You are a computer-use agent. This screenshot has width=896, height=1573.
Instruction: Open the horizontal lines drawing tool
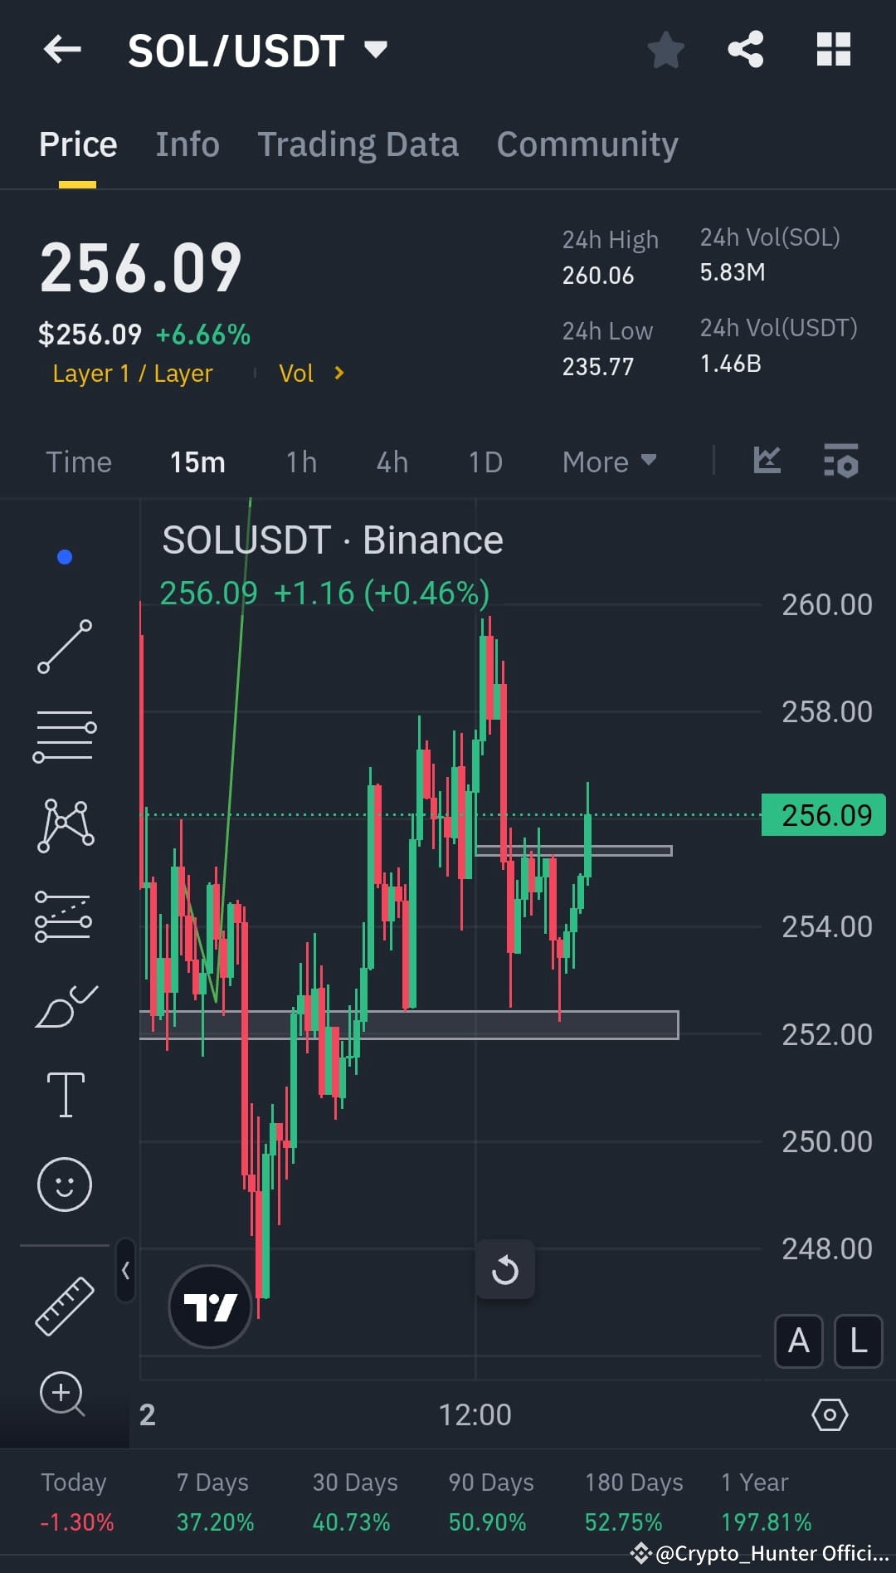(65, 735)
